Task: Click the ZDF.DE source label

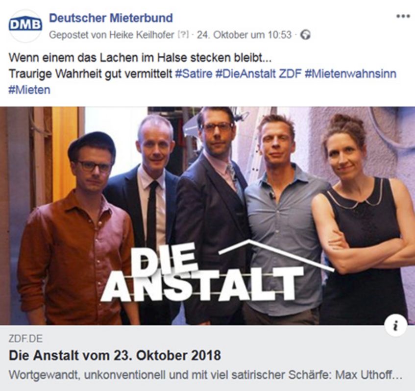Action: pos(25,339)
